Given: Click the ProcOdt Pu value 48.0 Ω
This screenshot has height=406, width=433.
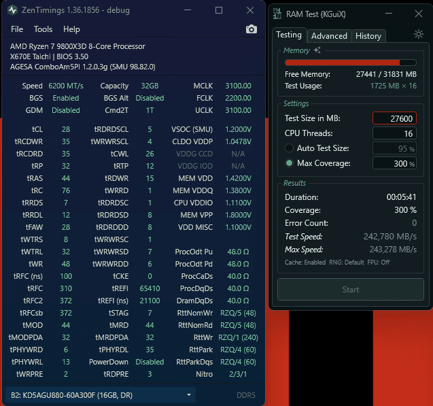Looking at the screenshot, I should (x=238, y=252).
